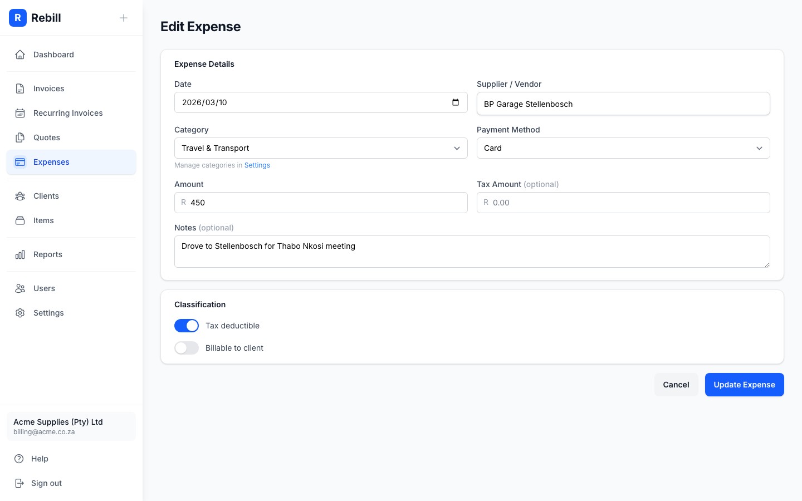Image resolution: width=802 pixels, height=501 pixels.
Task: Click the Reports bar-chart icon
Action: (20, 254)
